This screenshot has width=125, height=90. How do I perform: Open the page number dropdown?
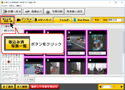[110, 87]
